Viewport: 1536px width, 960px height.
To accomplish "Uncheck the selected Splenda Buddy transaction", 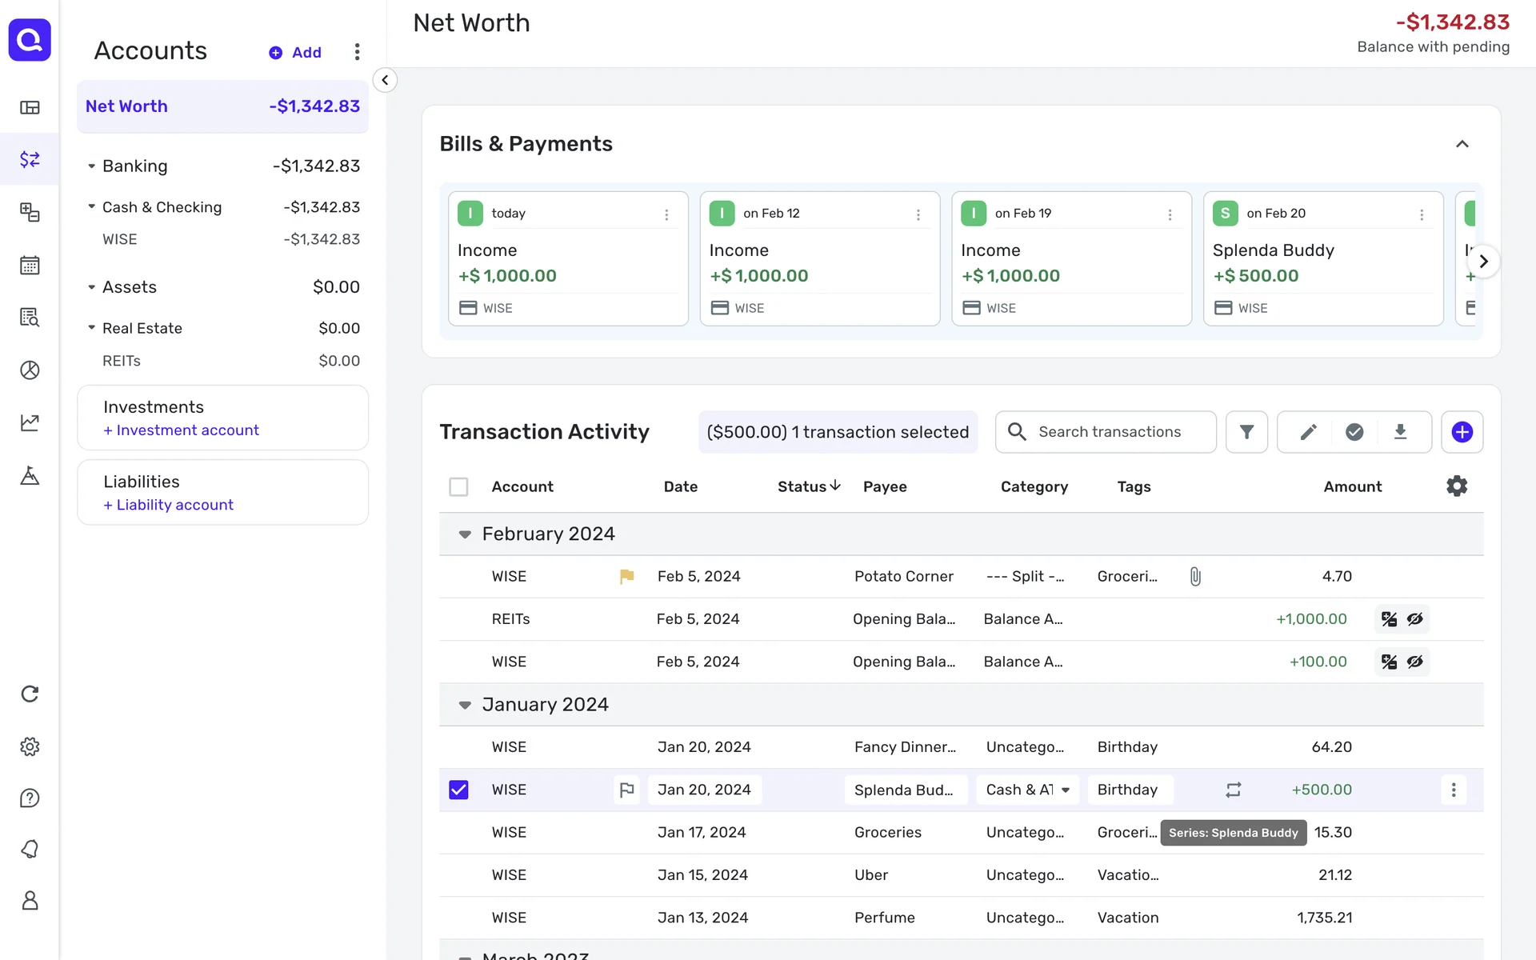I will [x=458, y=790].
